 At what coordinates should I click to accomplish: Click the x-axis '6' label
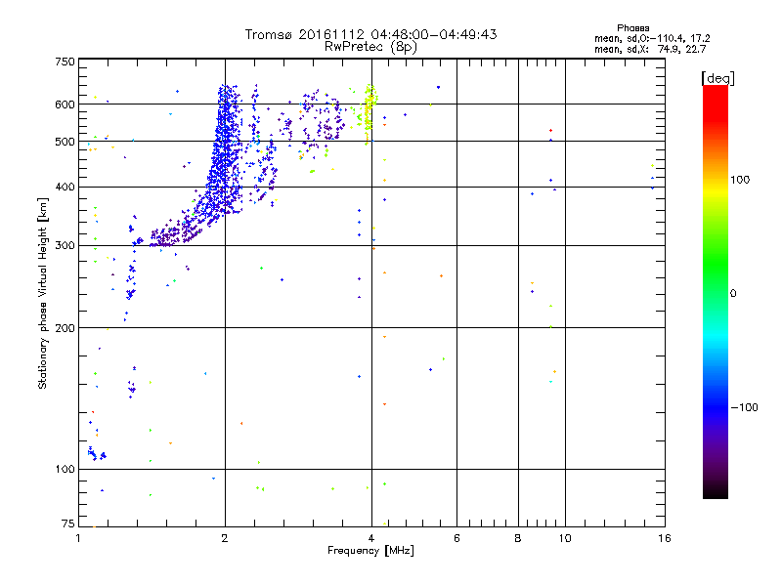click(x=456, y=538)
